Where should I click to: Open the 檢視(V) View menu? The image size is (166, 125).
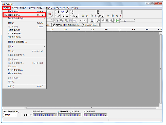(x=23, y=8)
